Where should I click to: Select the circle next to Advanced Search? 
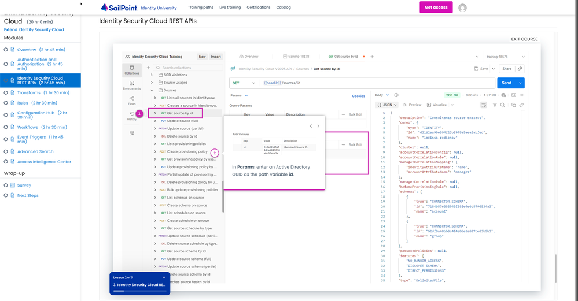click(6, 151)
